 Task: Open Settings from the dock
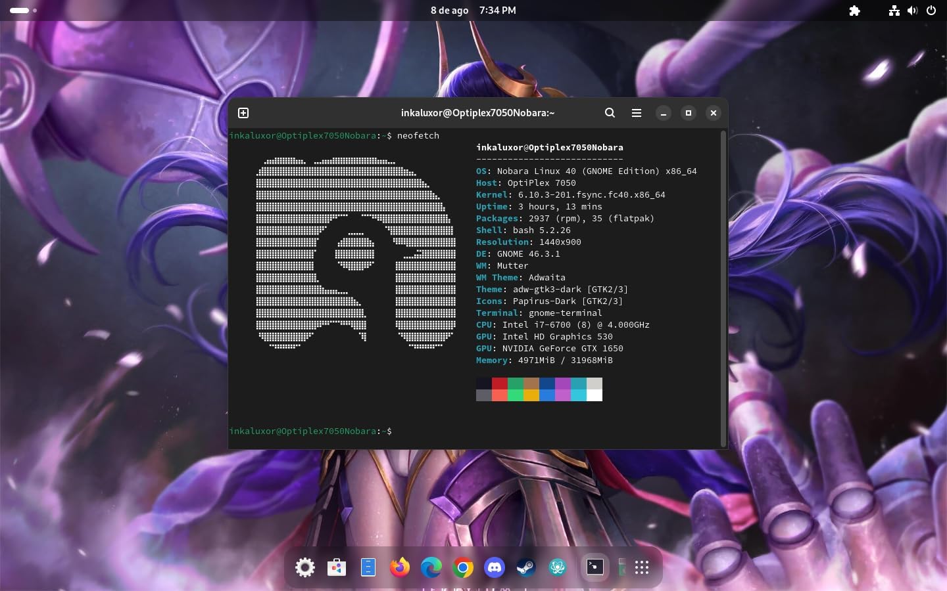click(x=305, y=567)
